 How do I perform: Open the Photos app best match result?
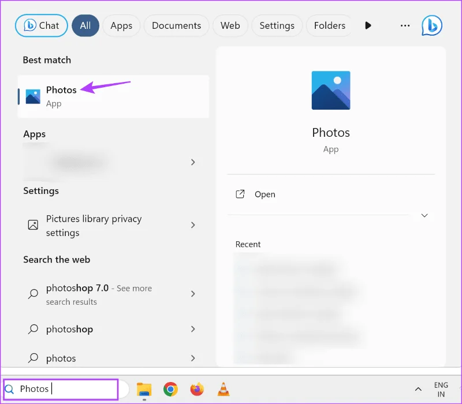click(113, 96)
